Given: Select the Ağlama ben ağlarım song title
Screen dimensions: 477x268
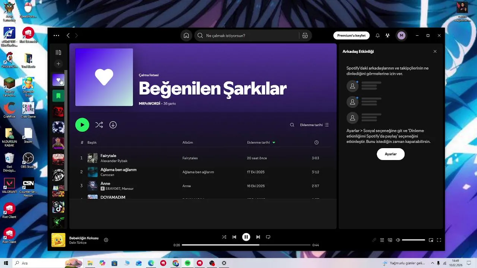Looking at the screenshot, I should (119, 169).
